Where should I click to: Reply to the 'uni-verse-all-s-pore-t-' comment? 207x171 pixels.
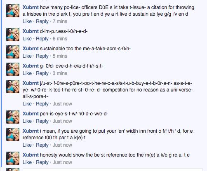tap(42, 104)
